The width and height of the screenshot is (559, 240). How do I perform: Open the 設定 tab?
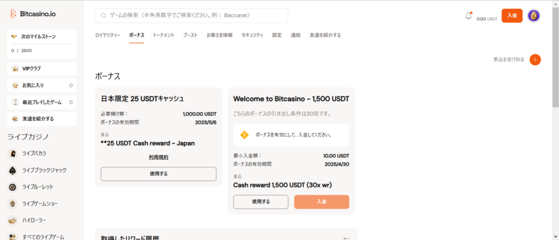coord(277,35)
